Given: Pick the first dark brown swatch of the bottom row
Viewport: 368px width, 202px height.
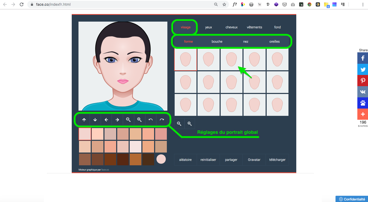Looking at the screenshot, I should click(x=85, y=159).
